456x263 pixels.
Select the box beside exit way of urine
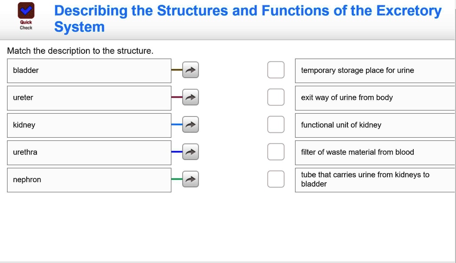coord(276,98)
